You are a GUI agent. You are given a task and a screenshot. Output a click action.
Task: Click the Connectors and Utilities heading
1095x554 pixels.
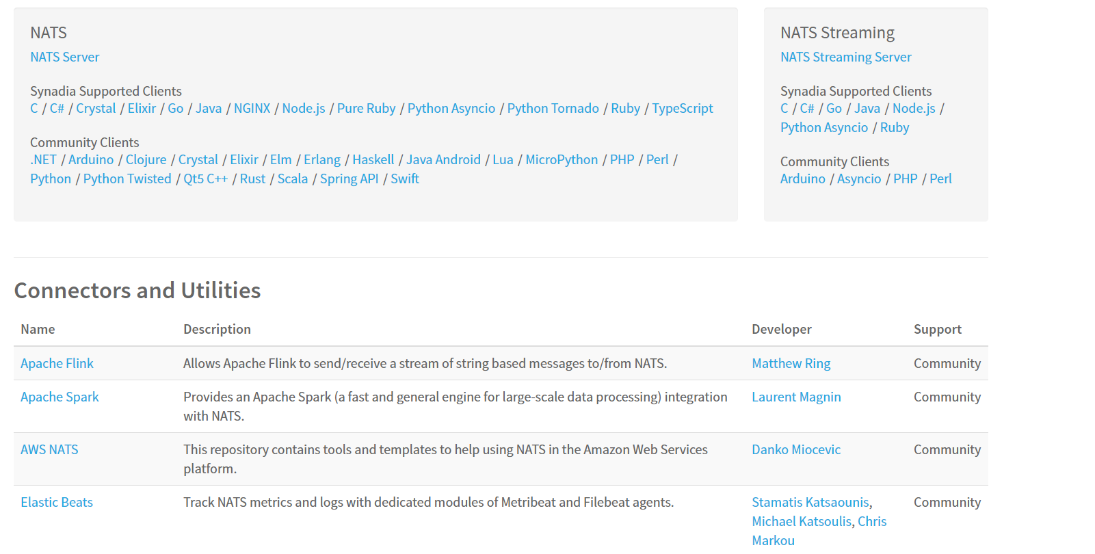[137, 291]
